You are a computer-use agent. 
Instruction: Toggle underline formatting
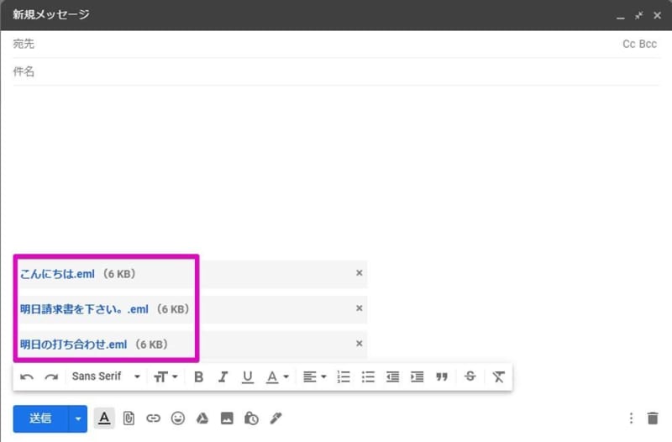point(247,376)
